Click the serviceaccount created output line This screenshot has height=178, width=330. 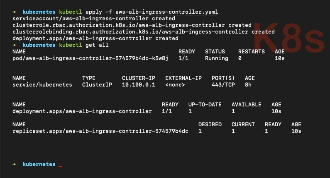(94, 19)
